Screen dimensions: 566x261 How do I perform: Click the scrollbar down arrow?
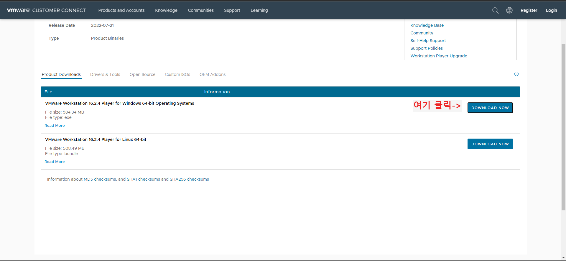pos(563,258)
